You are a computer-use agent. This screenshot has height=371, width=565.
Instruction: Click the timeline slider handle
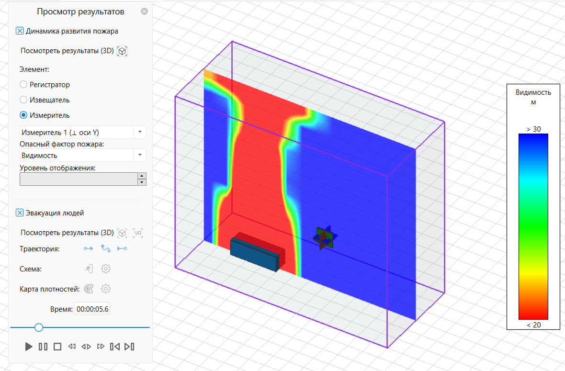39,327
